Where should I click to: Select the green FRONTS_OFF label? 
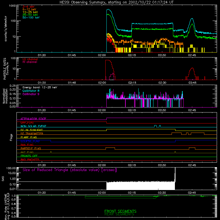pyautogui.click(x=29, y=156)
